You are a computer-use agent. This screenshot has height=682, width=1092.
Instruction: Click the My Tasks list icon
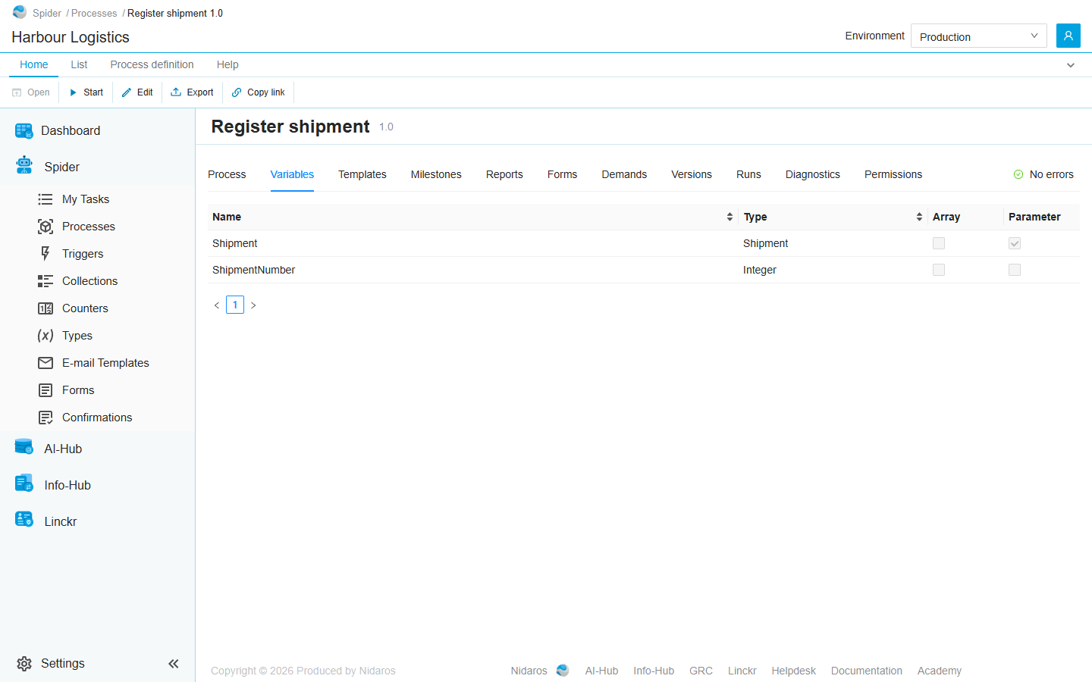[x=45, y=199]
